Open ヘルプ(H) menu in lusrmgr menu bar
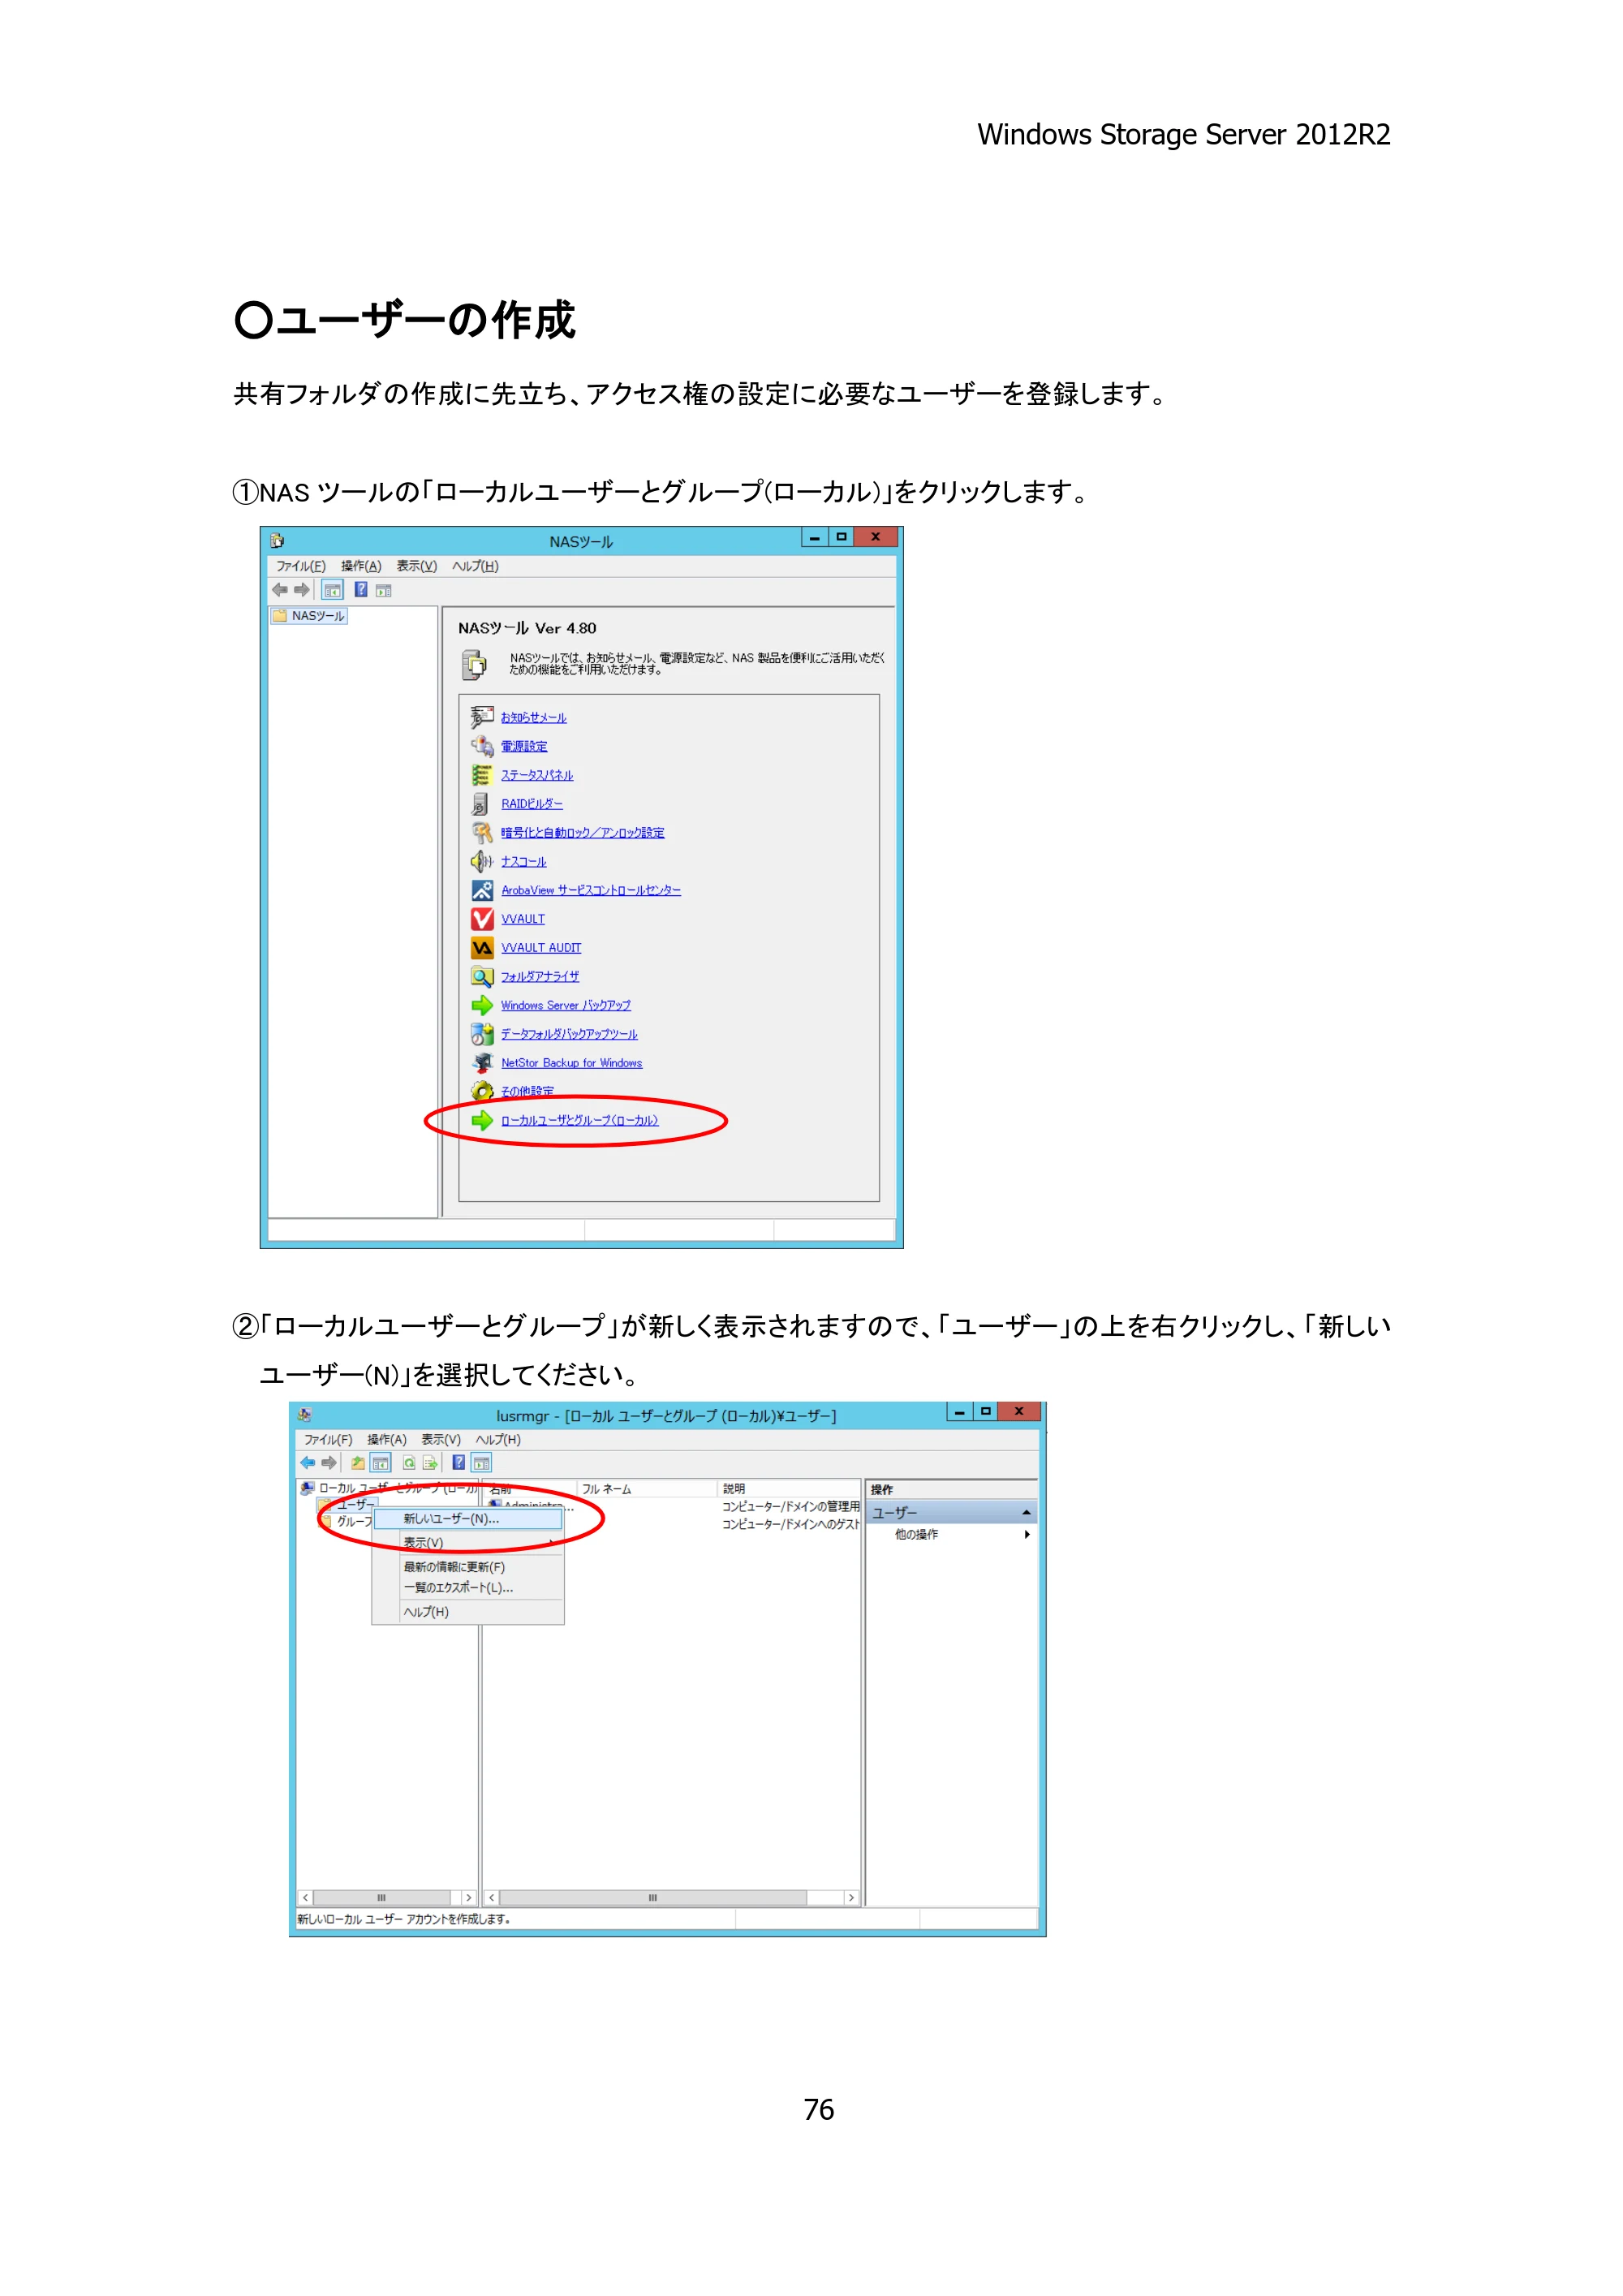This screenshot has width=1623, height=2296. coord(498,1440)
